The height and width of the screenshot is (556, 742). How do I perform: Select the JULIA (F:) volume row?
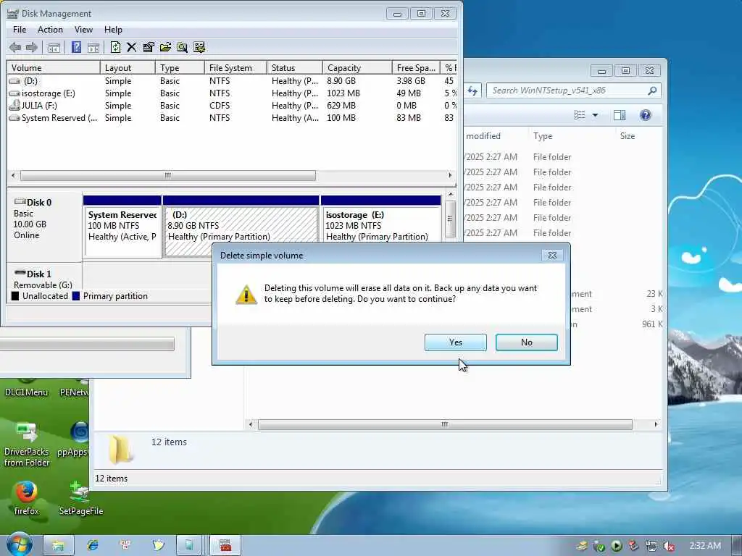[231, 106]
